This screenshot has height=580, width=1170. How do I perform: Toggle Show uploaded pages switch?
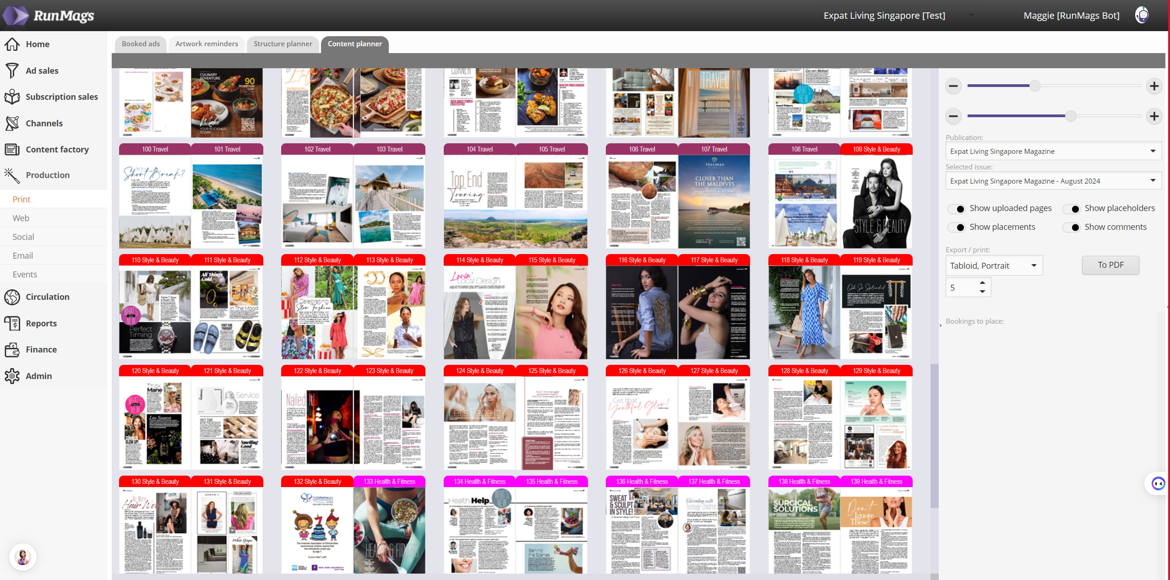pyautogui.click(x=957, y=209)
